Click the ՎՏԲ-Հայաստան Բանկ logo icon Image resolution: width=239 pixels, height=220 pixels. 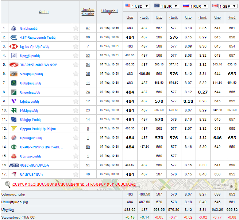coord(14,37)
